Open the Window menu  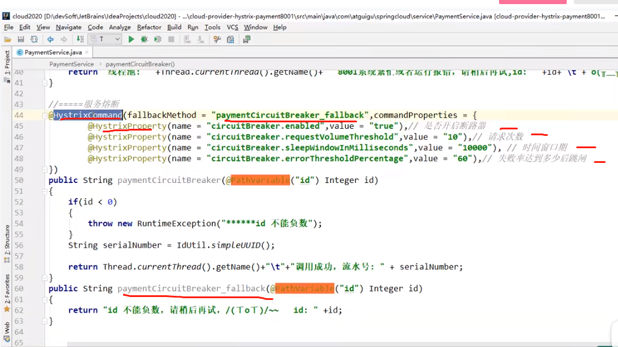point(256,27)
